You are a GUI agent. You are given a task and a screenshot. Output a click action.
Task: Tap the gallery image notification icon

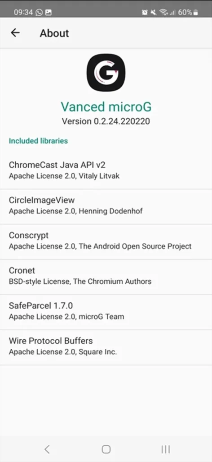pyautogui.click(x=49, y=12)
